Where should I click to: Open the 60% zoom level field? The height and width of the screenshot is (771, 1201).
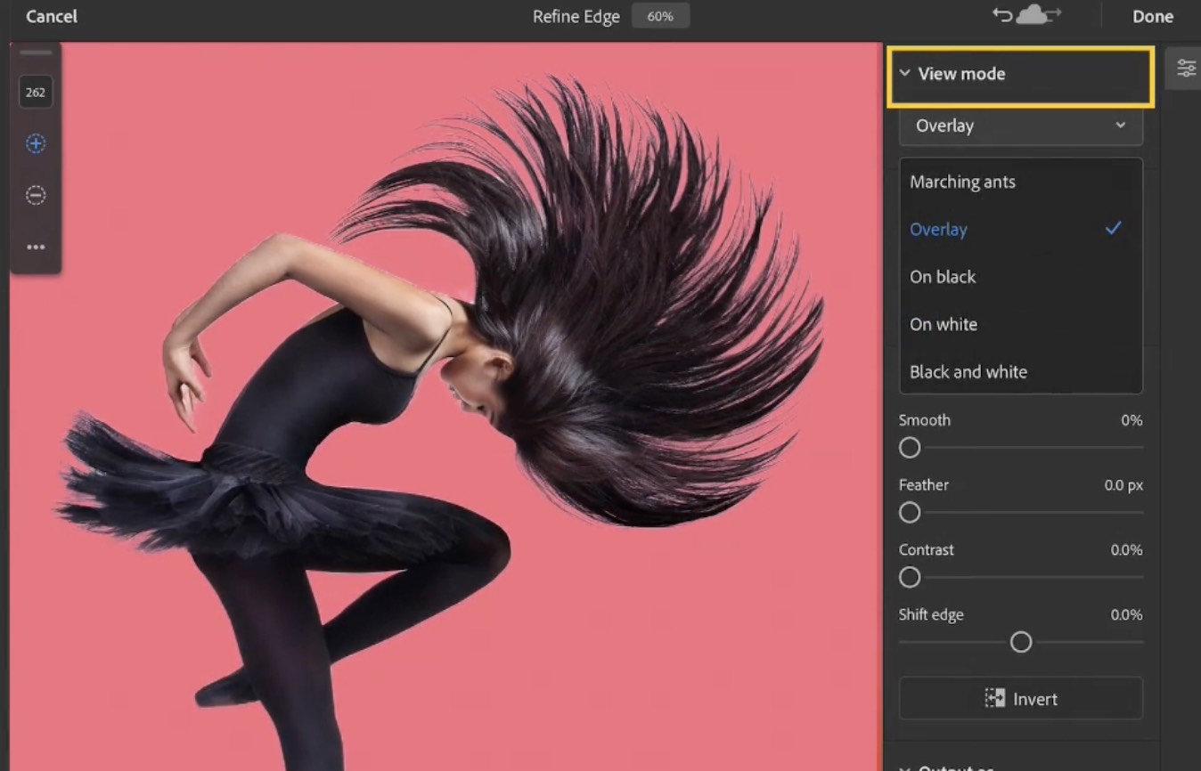pos(660,16)
